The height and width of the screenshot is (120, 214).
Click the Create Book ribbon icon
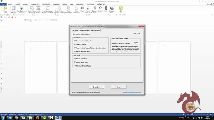coord(5,10)
